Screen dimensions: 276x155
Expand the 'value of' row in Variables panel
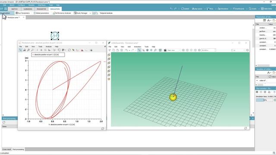pyautogui.click(x=257, y=81)
